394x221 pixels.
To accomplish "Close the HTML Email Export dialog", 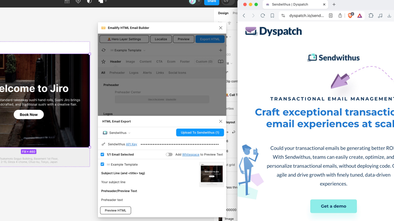I will [221, 121].
